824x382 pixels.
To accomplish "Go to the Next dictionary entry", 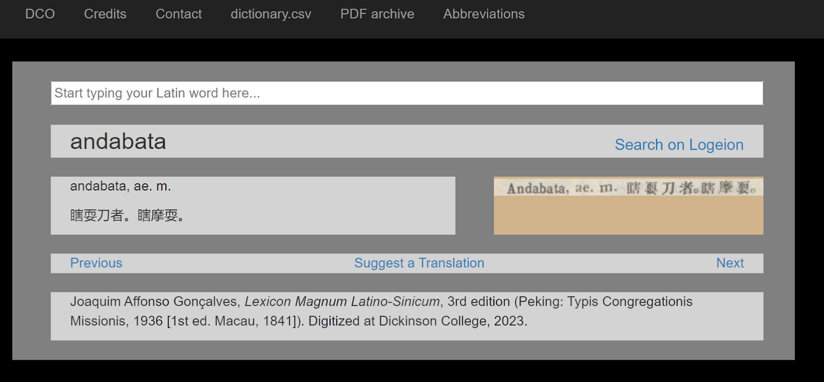I will [x=730, y=263].
